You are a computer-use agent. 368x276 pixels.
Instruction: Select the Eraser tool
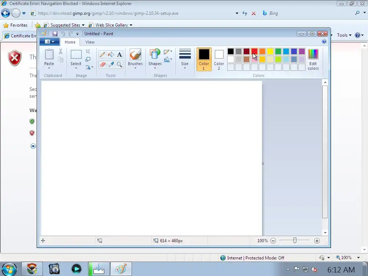102,65
